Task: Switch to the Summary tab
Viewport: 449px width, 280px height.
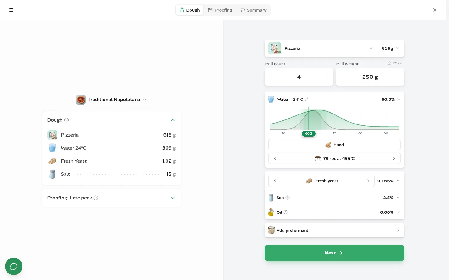Action: (x=253, y=10)
